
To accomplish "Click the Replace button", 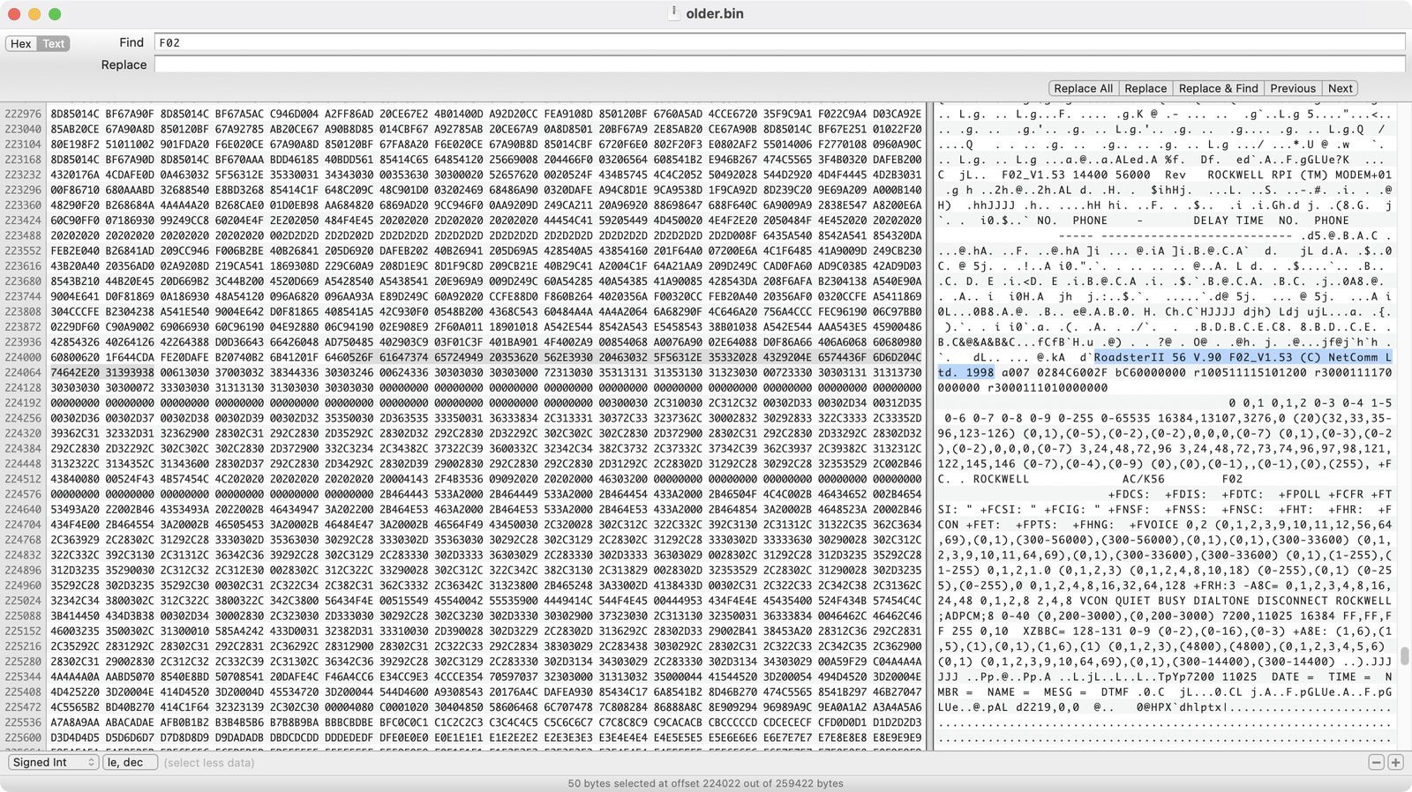I will pyautogui.click(x=1145, y=88).
